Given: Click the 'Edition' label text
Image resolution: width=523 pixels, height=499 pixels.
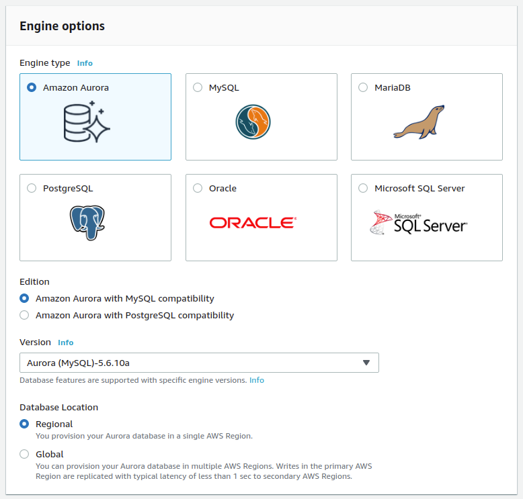Looking at the screenshot, I should pos(34,281).
